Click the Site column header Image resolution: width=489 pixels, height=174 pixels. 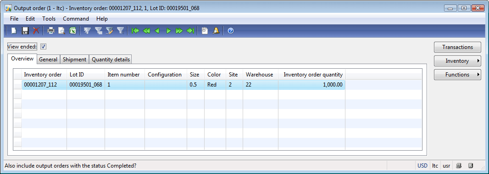tap(234, 75)
